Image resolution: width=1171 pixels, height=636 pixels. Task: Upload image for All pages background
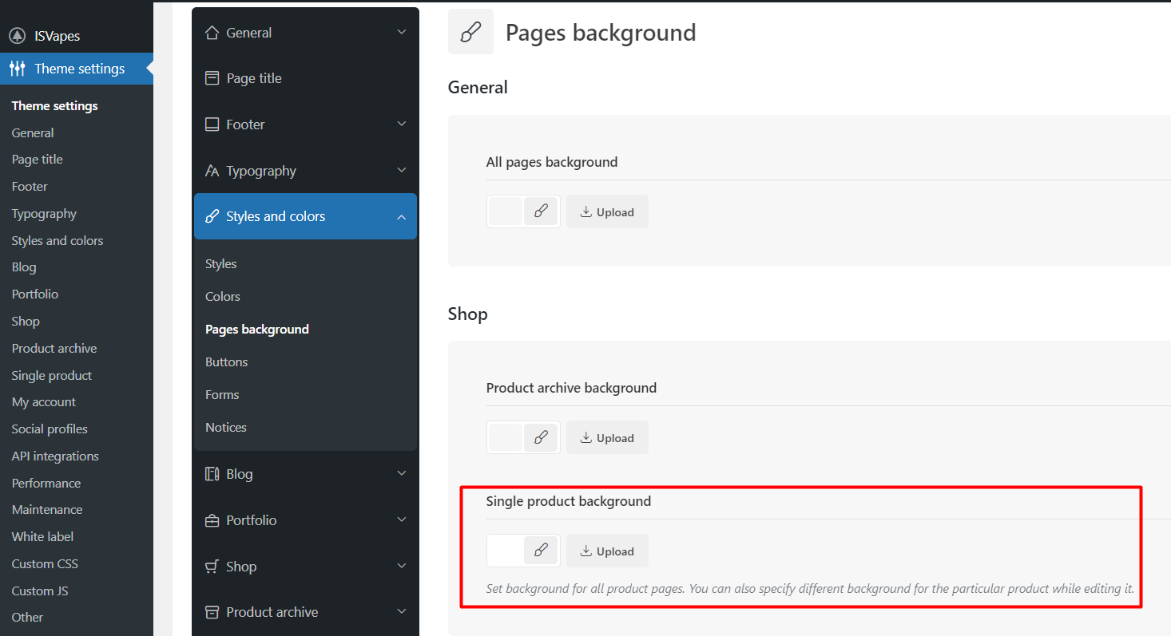point(607,211)
